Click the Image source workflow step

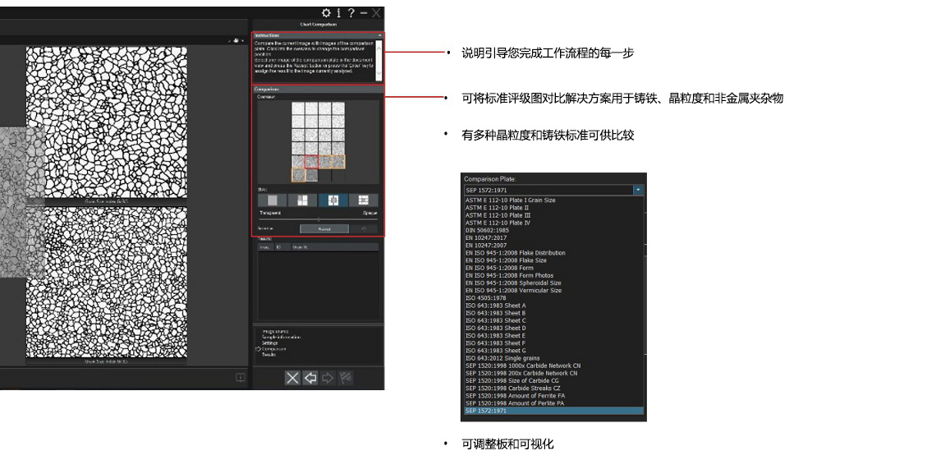pos(275,331)
